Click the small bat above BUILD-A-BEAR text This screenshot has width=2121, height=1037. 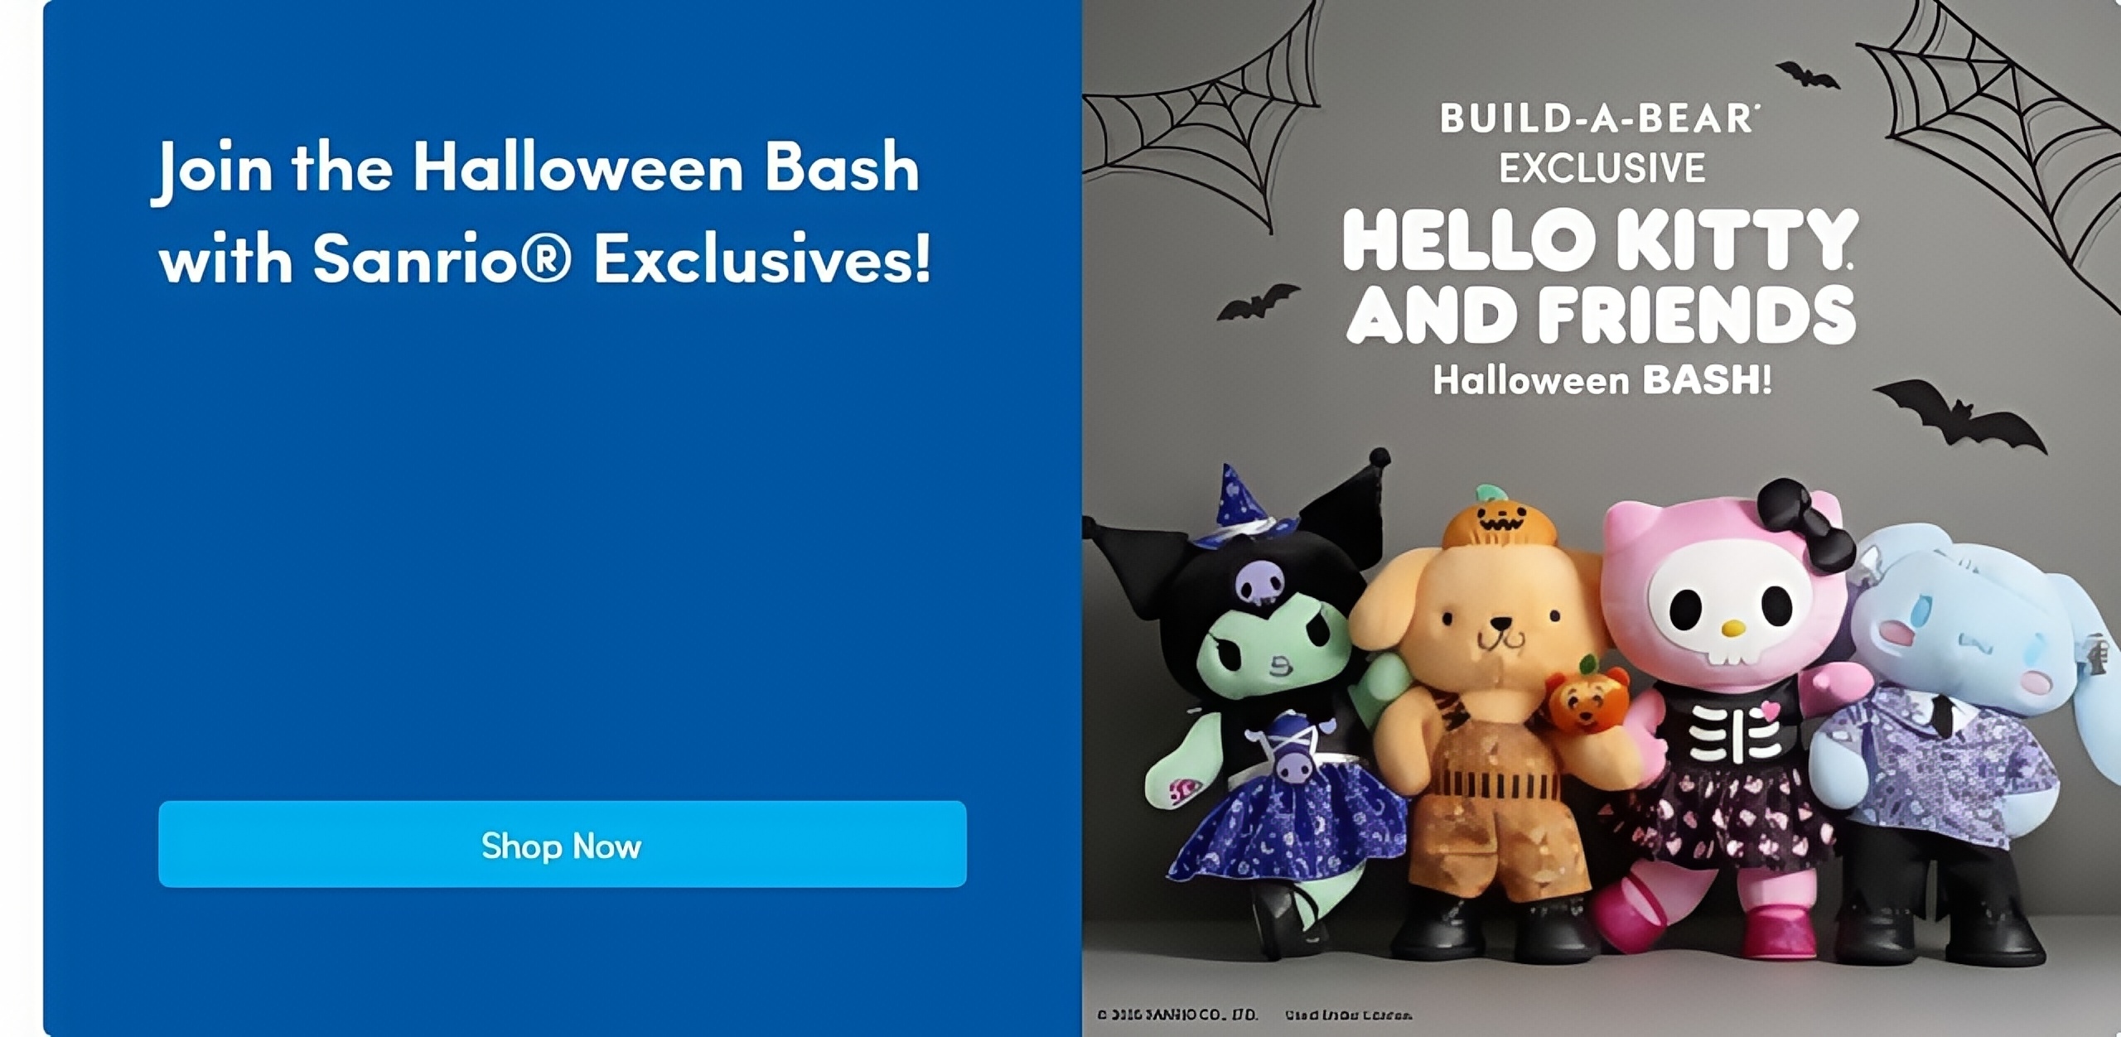pyautogui.click(x=1808, y=75)
